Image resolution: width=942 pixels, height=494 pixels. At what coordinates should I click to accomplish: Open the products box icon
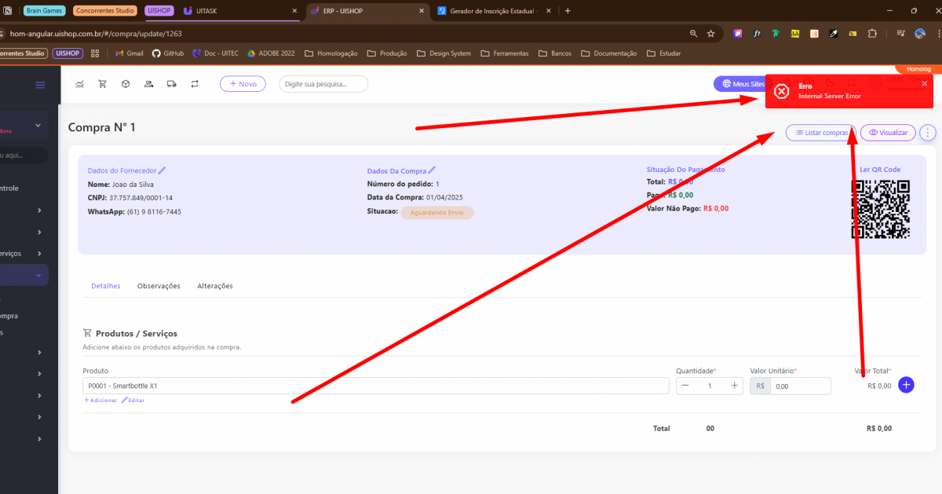tap(125, 84)
